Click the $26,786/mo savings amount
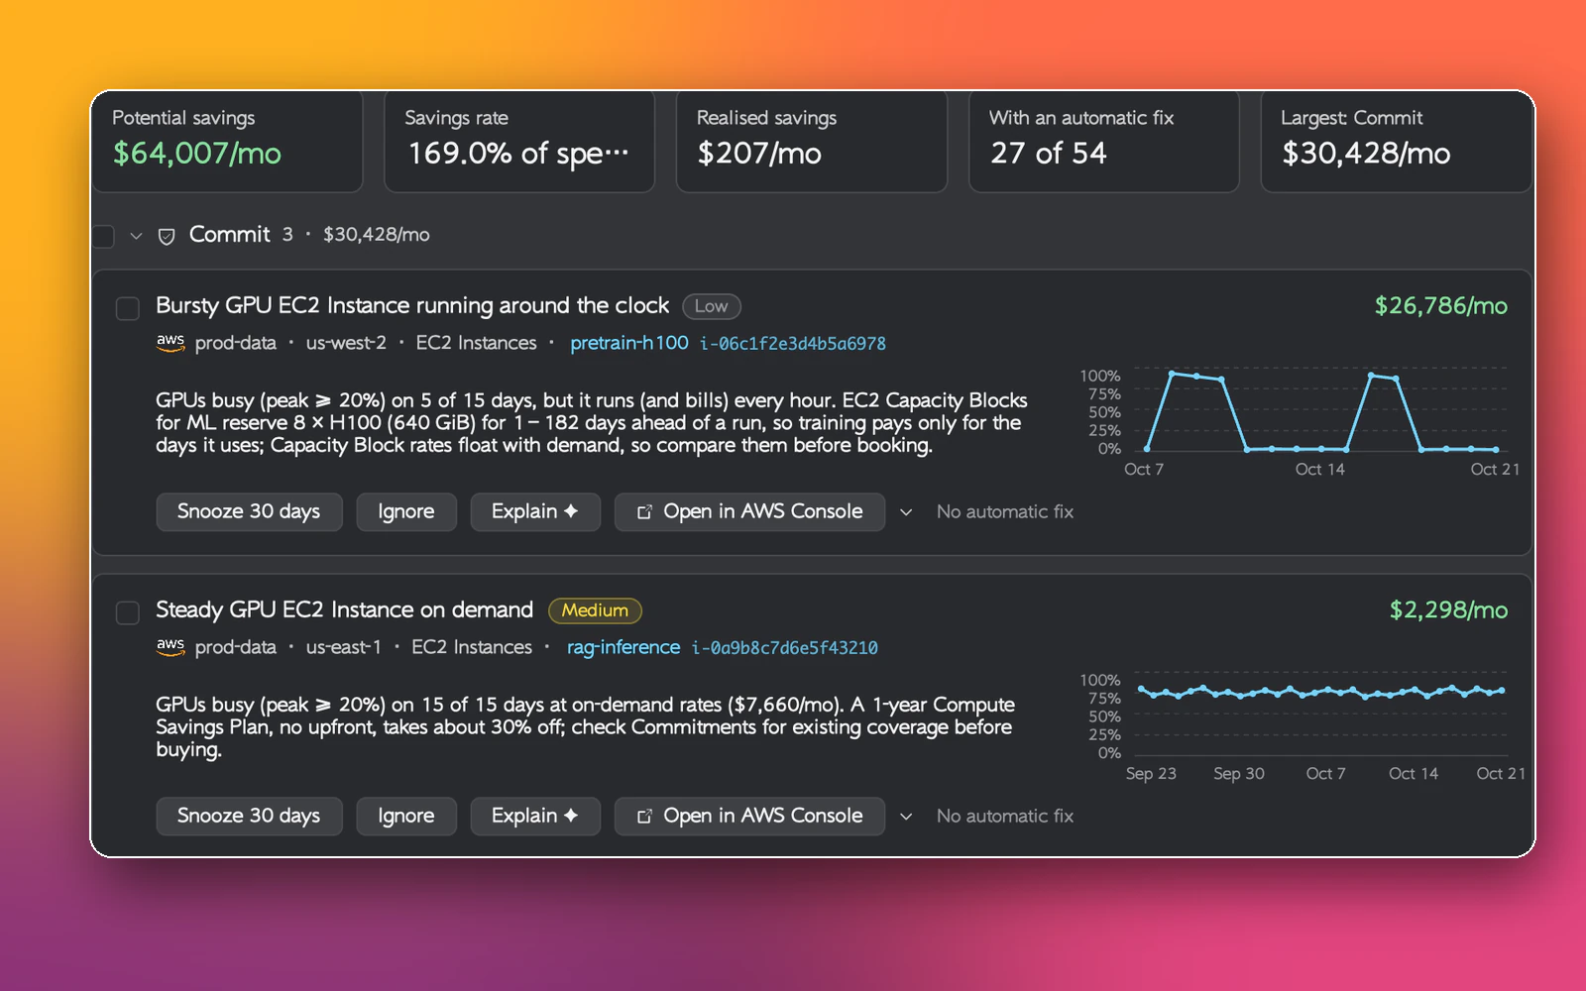Image resolution: width=1586 pixels, height=991 pixels. [1441, 306]
